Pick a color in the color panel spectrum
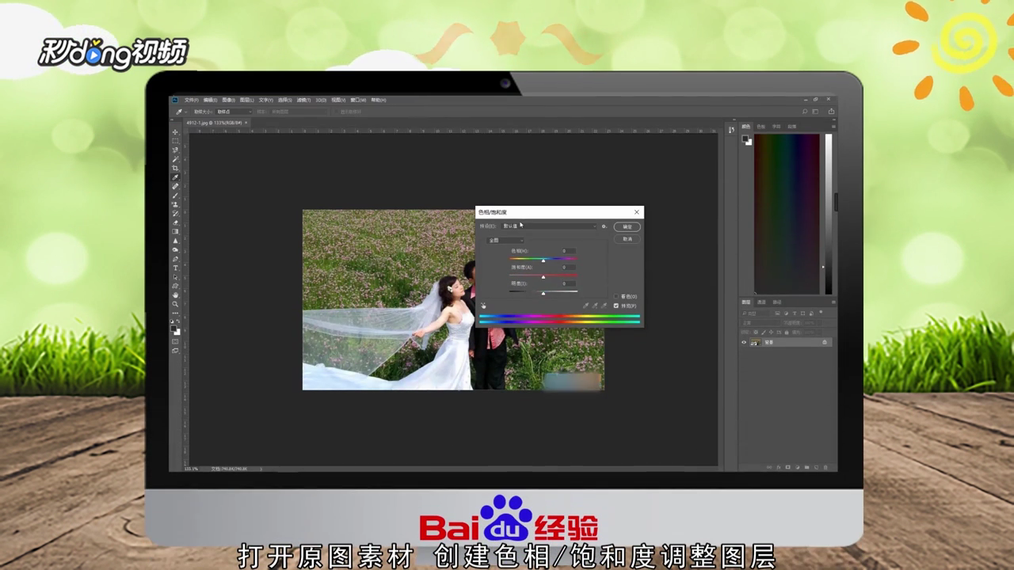The width and height of the screenshot is (1014, 570). click(787, 214)
